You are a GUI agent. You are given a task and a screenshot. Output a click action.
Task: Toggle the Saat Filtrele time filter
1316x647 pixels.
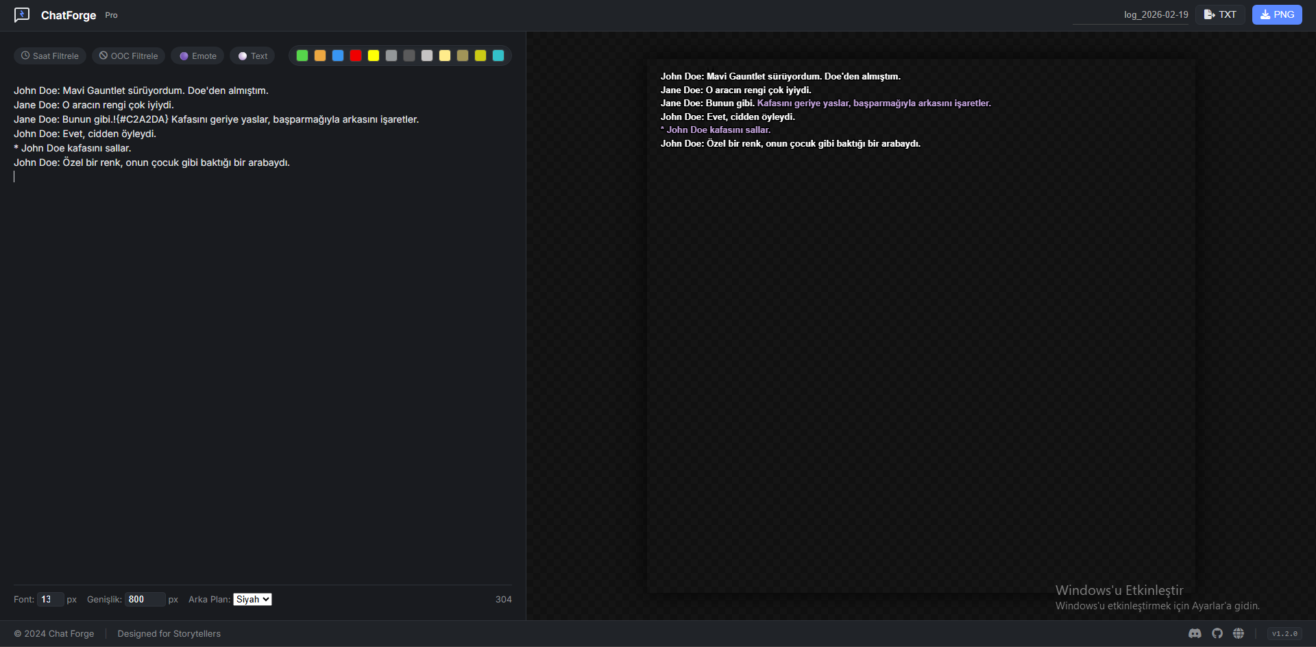pos(50,56)
